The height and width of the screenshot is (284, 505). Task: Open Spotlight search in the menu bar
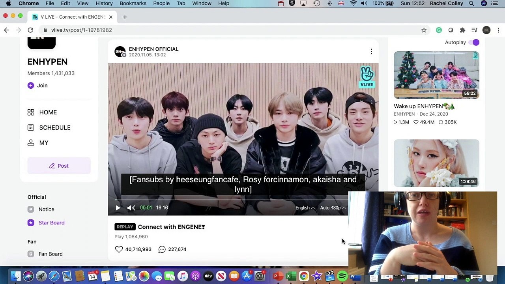471,3
